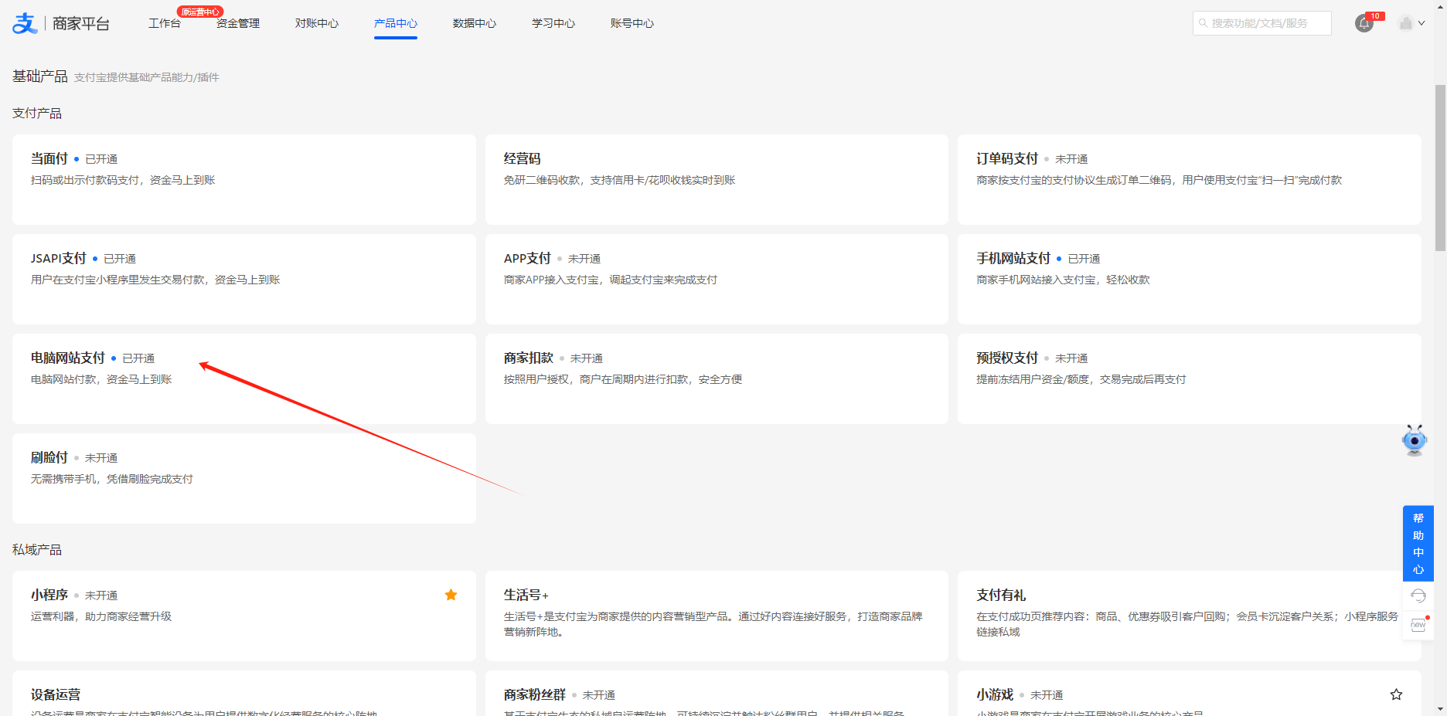
Task: Open the 工作台 menu tab
Action: click(165, 23)
